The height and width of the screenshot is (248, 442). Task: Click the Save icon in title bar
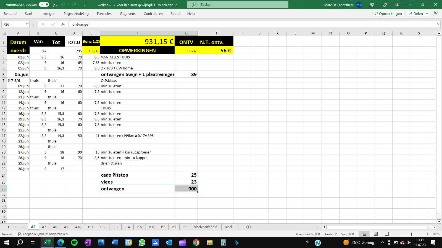pos(55,5)
